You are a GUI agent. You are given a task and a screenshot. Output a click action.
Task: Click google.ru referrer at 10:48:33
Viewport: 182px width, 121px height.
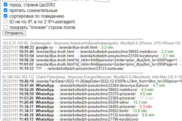click(45, 47)
